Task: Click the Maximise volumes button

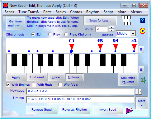Action: pos(128,80)
